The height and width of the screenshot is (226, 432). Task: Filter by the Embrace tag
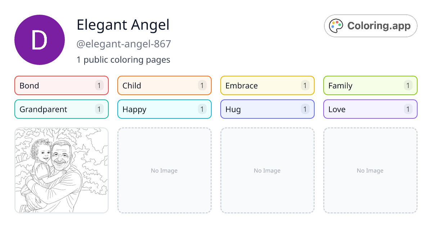(267, 85)
